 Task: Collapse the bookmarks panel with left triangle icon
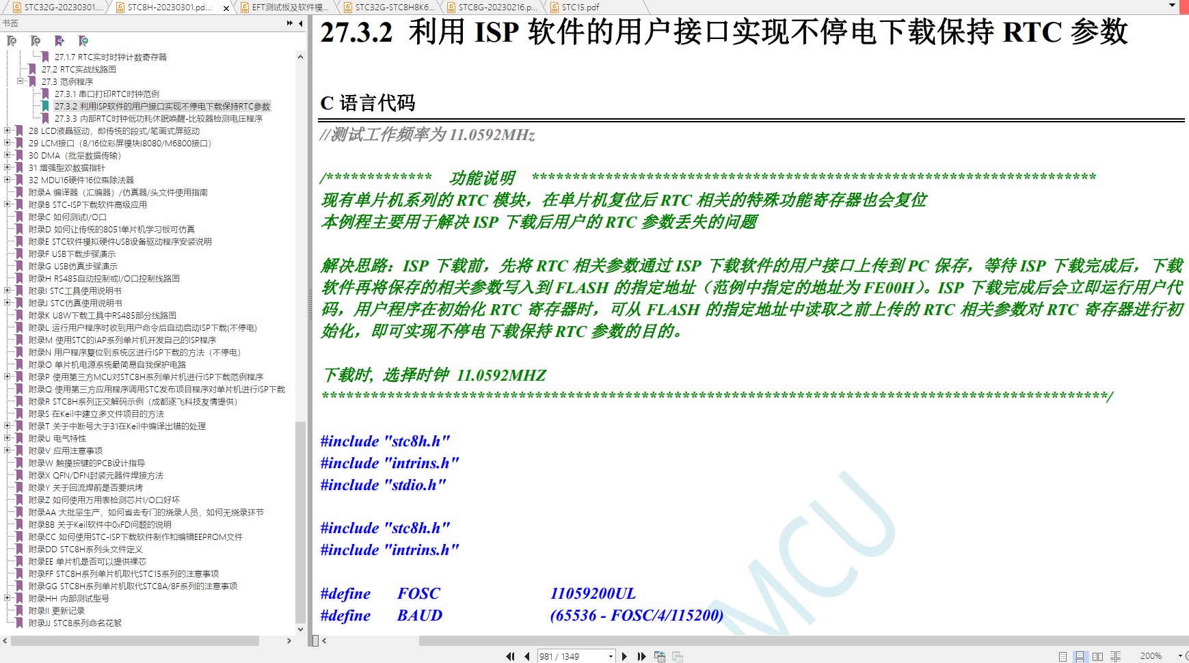tap(300, 23)
